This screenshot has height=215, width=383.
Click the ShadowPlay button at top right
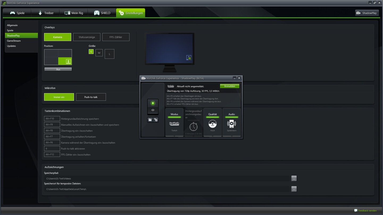pos(367,13)
